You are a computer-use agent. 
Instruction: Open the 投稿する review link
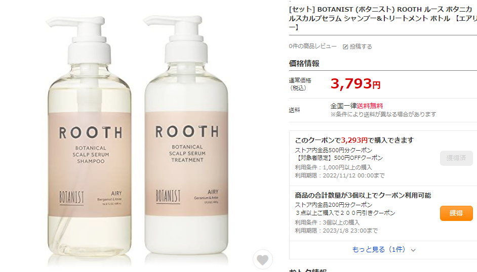361,47
